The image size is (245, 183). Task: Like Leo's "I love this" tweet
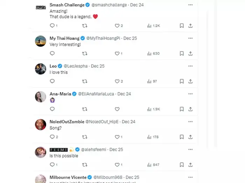(x=117, y=81)
